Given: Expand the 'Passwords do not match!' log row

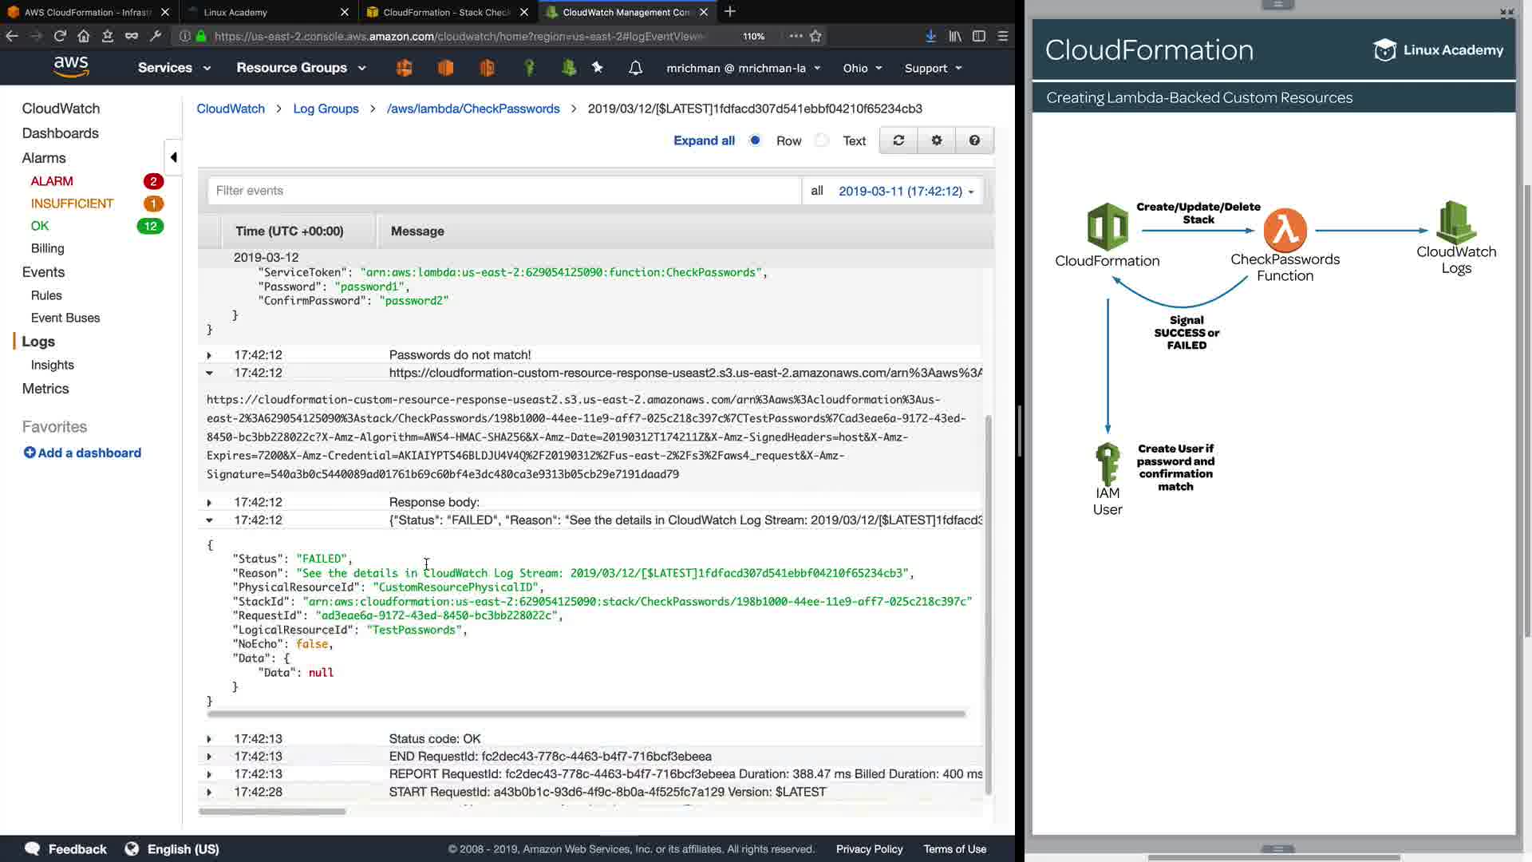Looking at the screenshot, I should coord(209,355).
